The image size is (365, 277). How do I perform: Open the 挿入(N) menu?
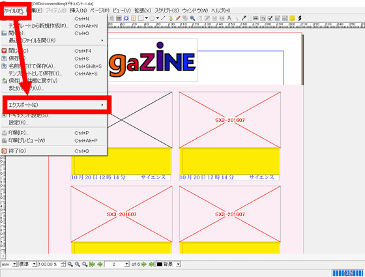[78, 10]
